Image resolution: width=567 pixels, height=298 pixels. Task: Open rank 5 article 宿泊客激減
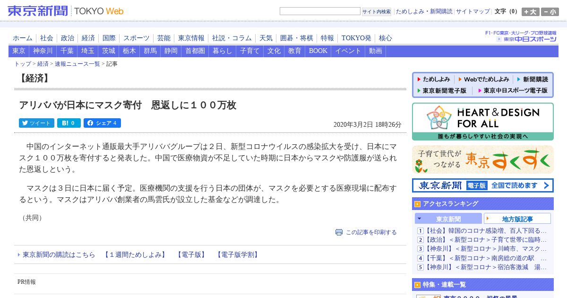(486, 267)
